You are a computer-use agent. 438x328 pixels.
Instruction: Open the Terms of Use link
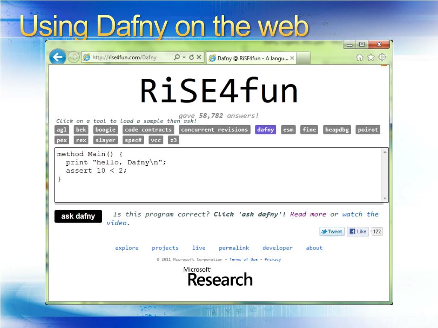pos(243,259)
